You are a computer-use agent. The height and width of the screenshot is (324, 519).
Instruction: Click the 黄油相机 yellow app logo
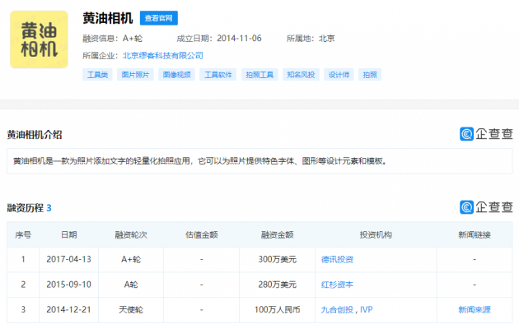(39, 39)
